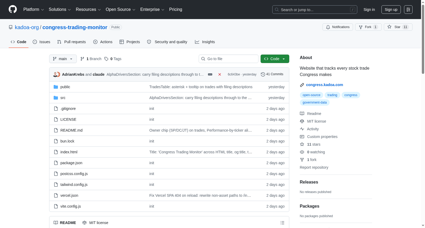Screen dimensions: 425x228
Task: Click the branch icon beside 1 Branch
Action: [x=82, y=59]
